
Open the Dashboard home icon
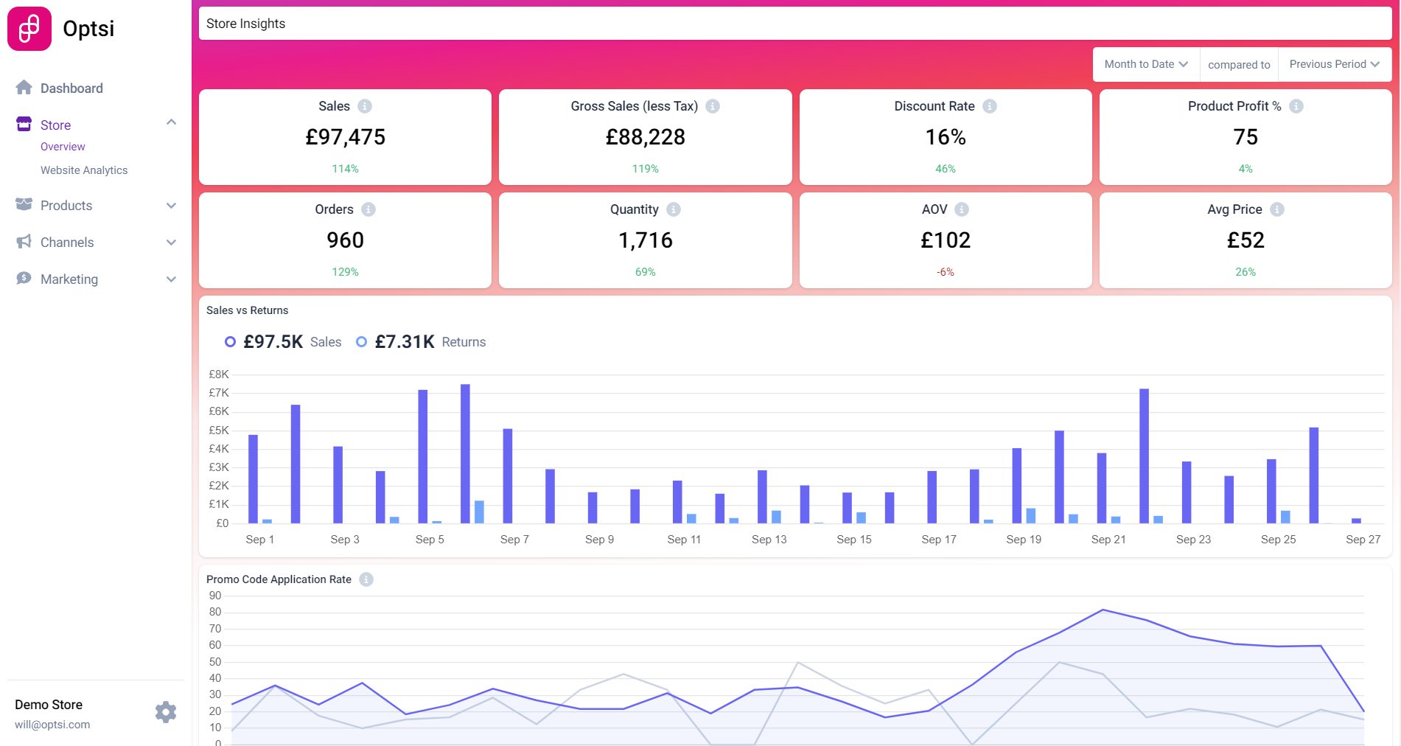tap(24, 88)
